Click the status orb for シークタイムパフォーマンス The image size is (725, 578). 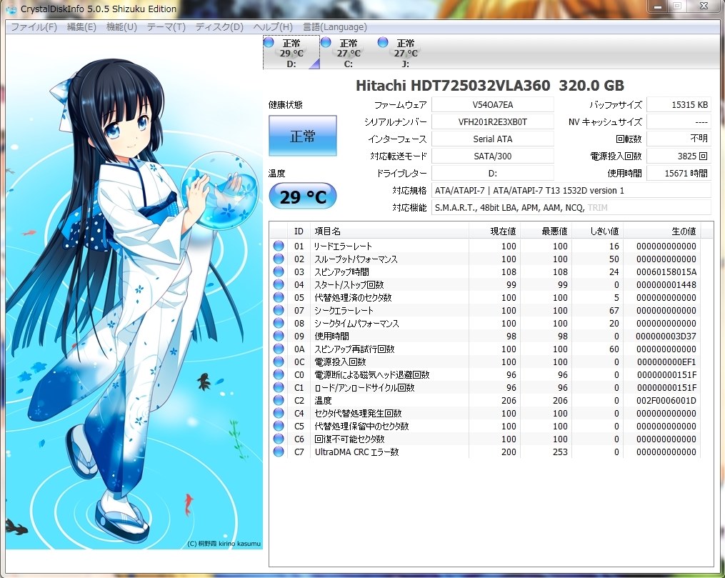279,323
